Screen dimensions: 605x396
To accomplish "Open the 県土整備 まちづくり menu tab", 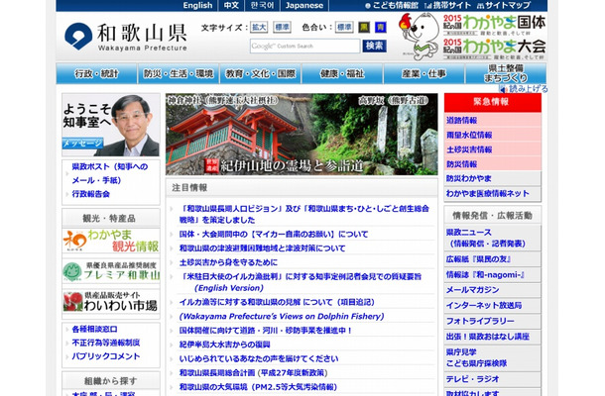I will pyautogui.click(x=506, y=73).
